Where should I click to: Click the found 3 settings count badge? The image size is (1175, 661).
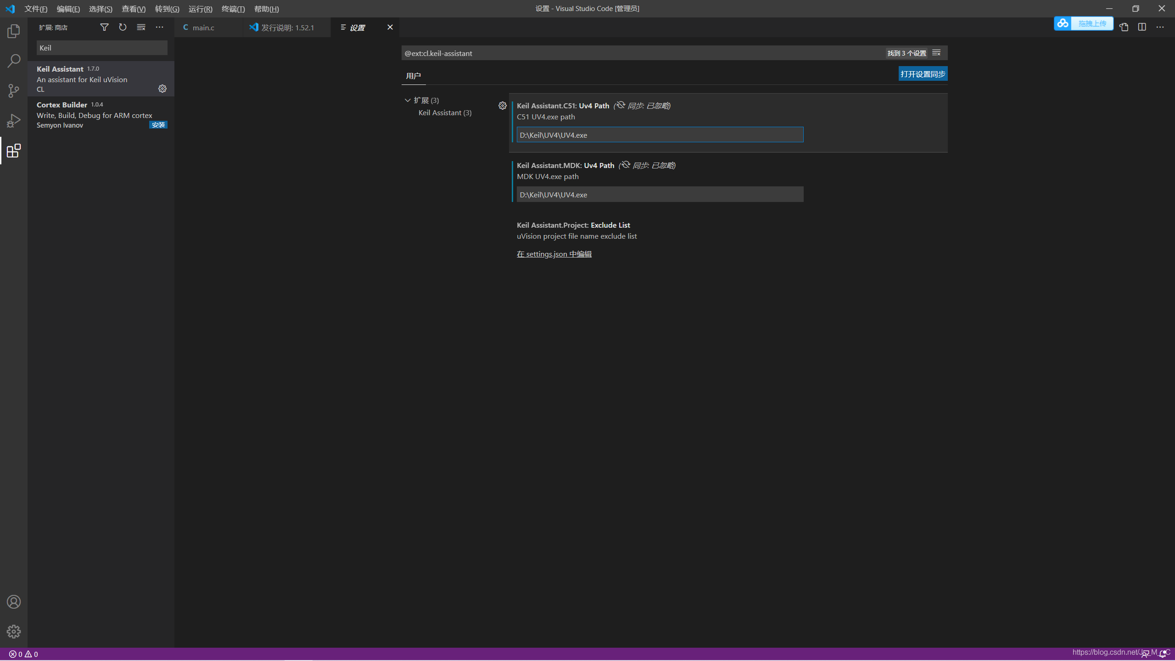click(906, 53)
